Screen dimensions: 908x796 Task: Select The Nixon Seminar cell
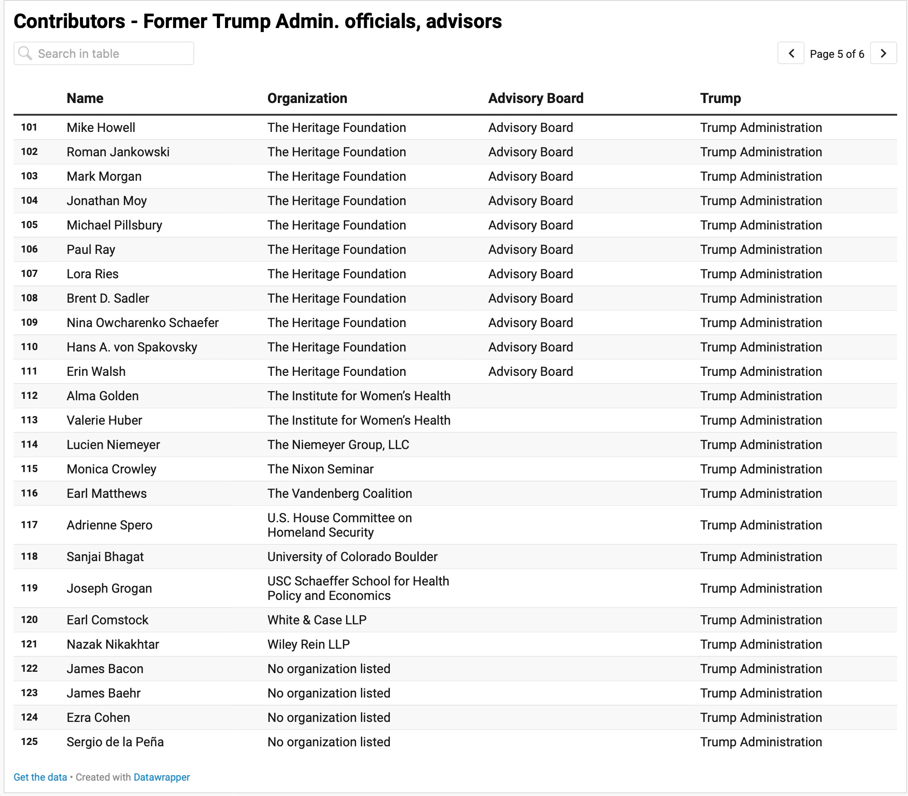320,469
